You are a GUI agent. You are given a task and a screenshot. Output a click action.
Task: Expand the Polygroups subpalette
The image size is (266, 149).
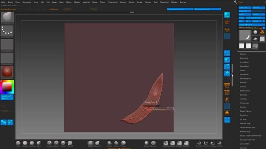(x=244, y=103)
